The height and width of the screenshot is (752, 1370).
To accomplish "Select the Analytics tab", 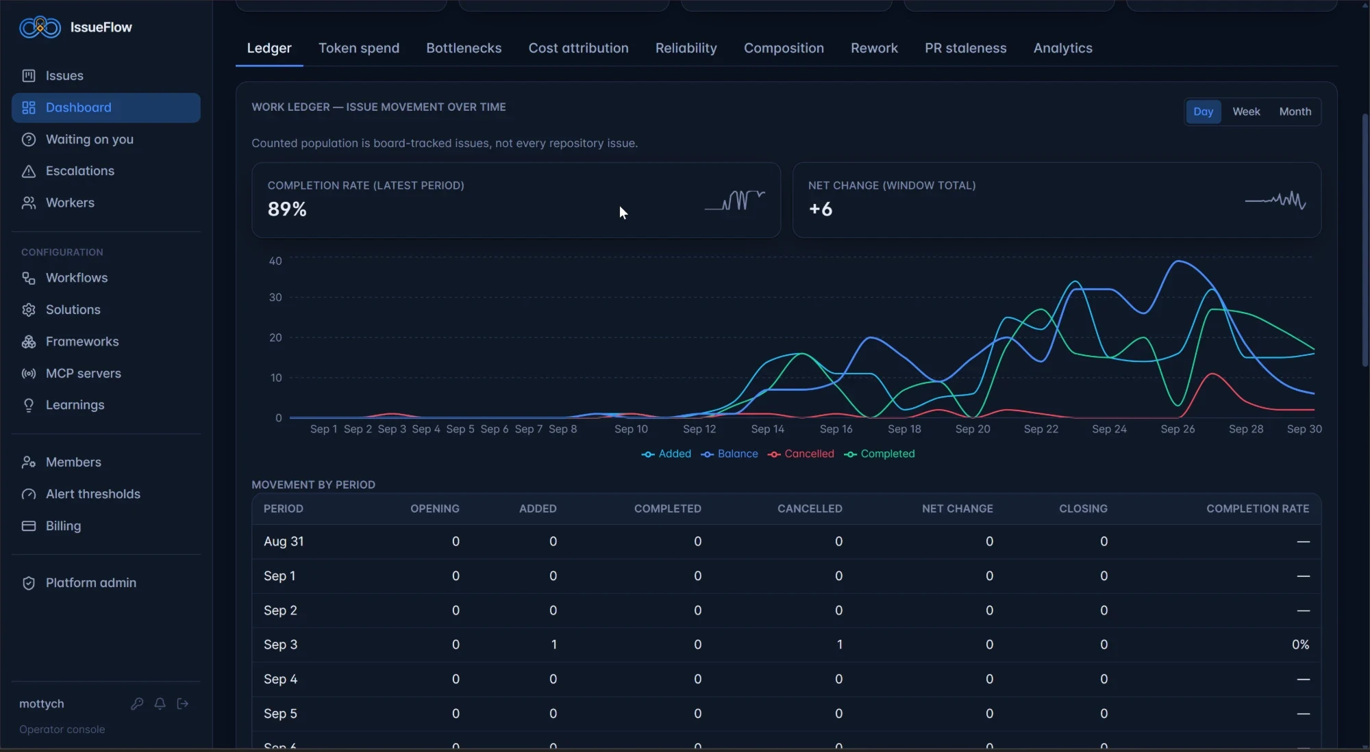I will (x=1062, y=48).
